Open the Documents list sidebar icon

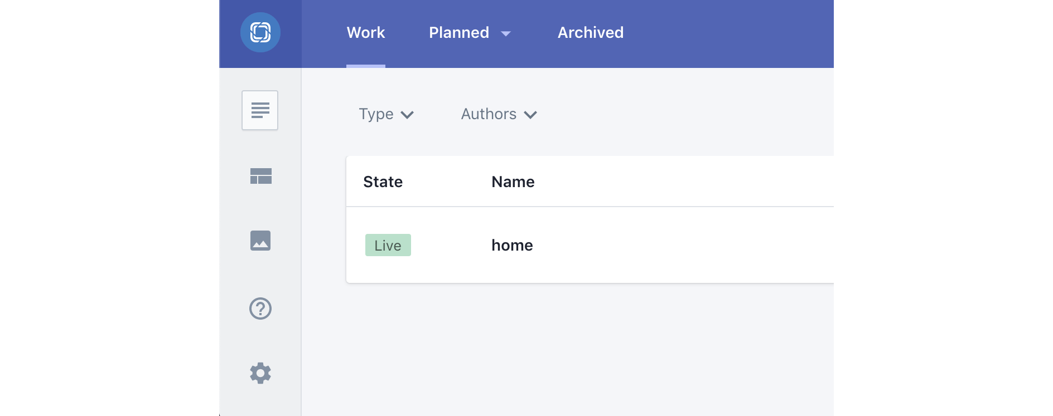pyautogui.click(x=260, y=110)
